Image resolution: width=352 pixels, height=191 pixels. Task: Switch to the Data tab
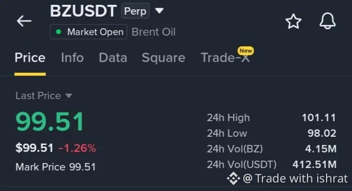113,58
